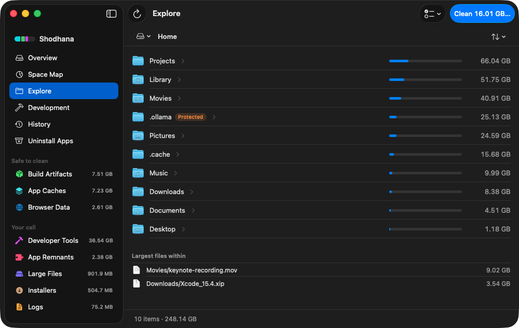Open the Space Map section
519x328 pixels.
(x=64, y=74)
